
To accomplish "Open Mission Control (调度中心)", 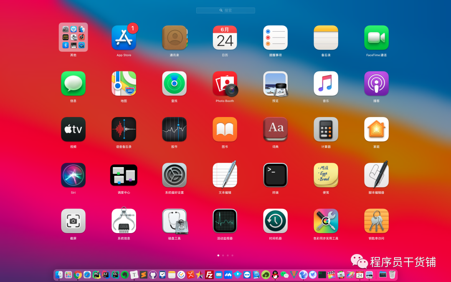I will tap(124, 175).
